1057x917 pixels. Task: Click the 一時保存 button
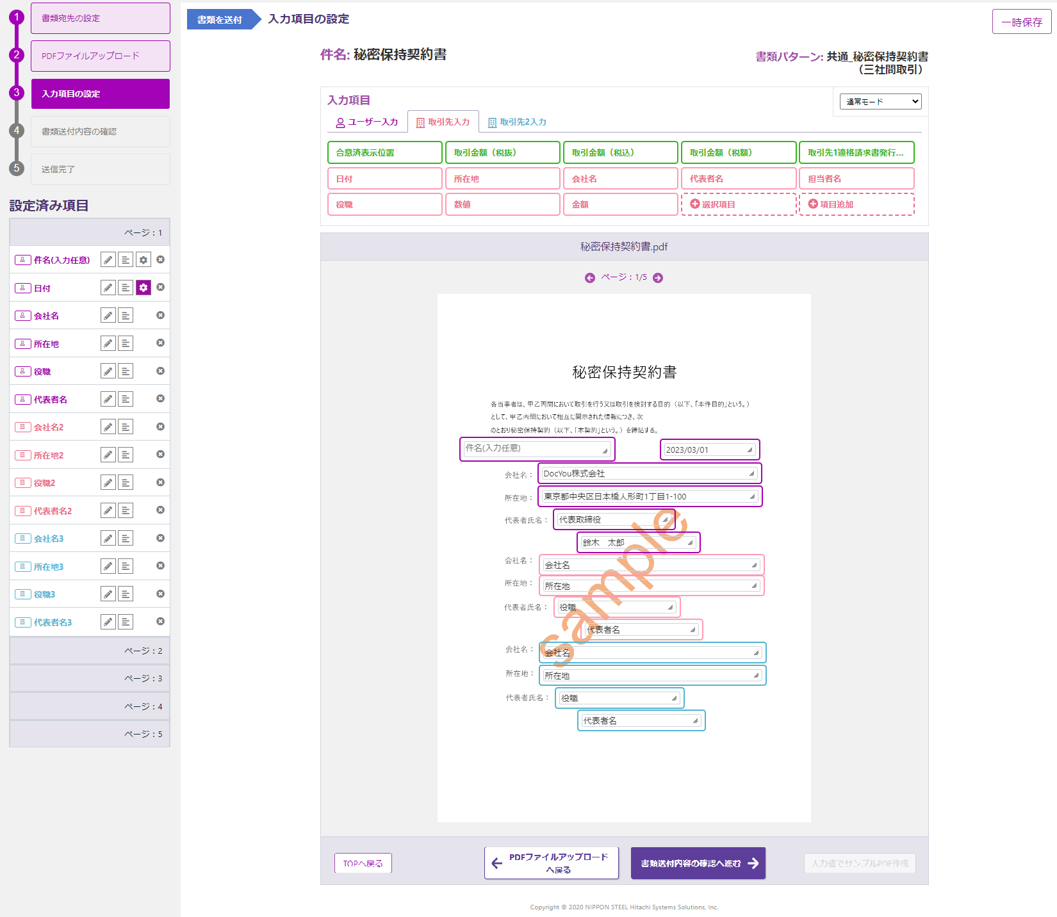tap(1021, 22)
